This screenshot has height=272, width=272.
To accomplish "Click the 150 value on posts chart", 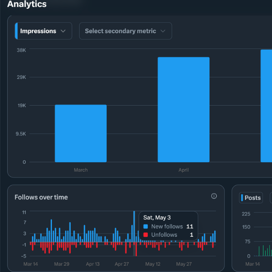I will [246, 227].
